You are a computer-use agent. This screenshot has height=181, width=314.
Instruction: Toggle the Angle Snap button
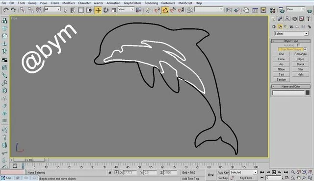click(165, 10)
